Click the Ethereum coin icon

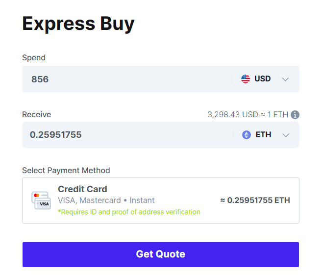(247, 135)
